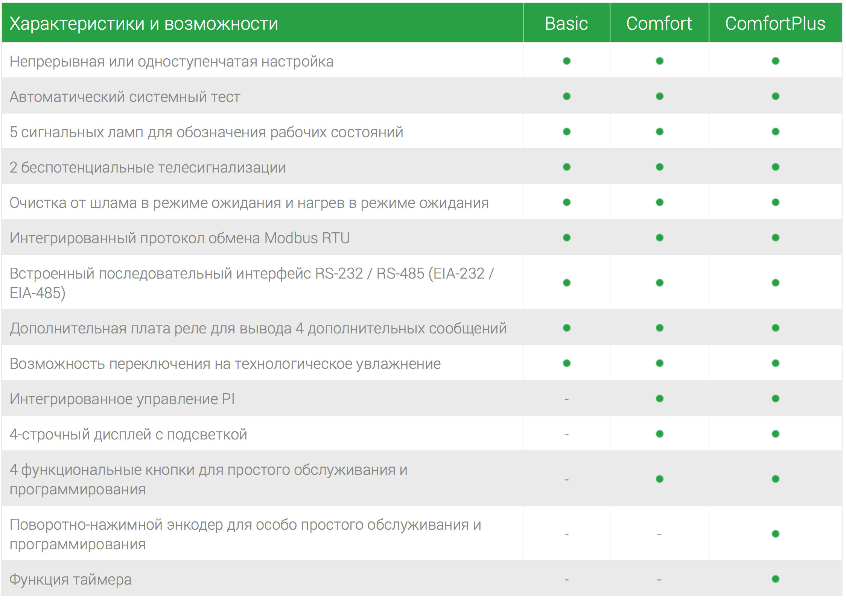The image size is (846, 600).
Task: Click Comfort dot for '4-строчный дисплей' row
Action: tap(660, 434)
